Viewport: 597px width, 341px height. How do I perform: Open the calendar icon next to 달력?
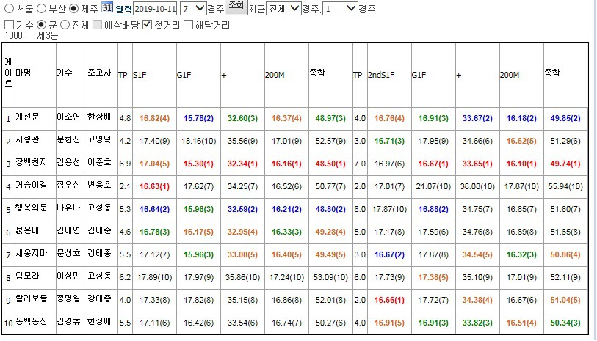(x=107, y=7)
